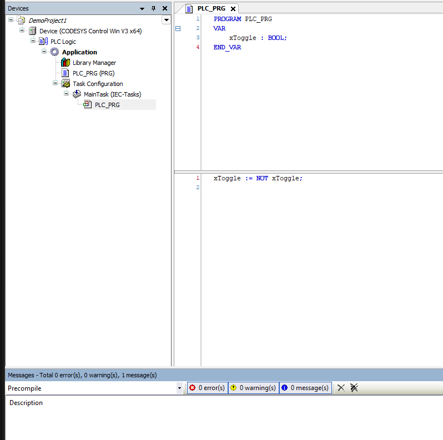Click the MainTask icon
Viewport: 443px width, 440px height.
tap(77, 94)
